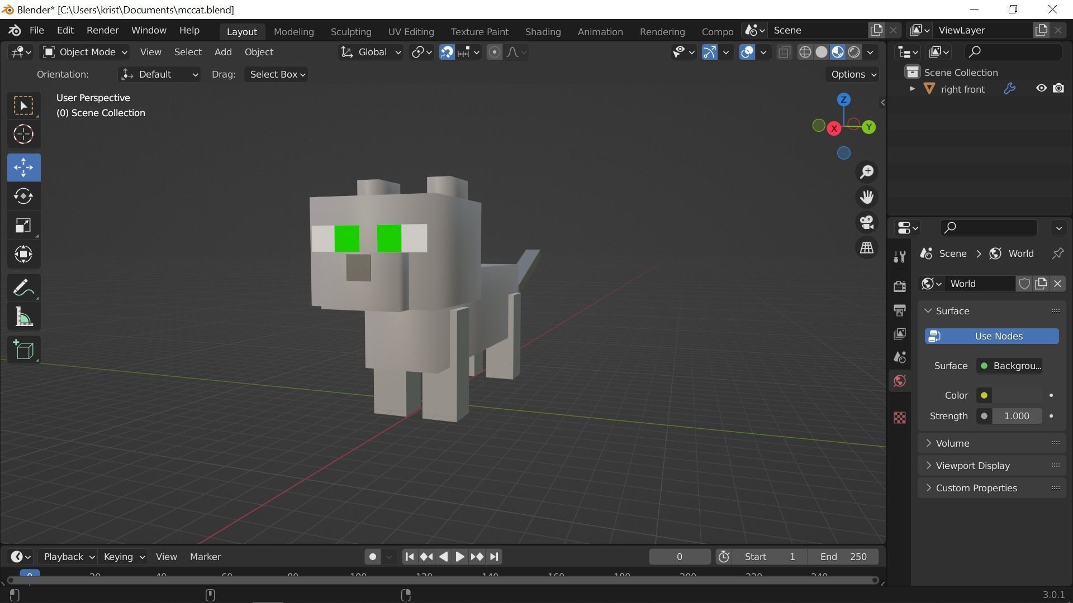Select the Select Box tool
1073x603 pixels.
click(23, 106)
